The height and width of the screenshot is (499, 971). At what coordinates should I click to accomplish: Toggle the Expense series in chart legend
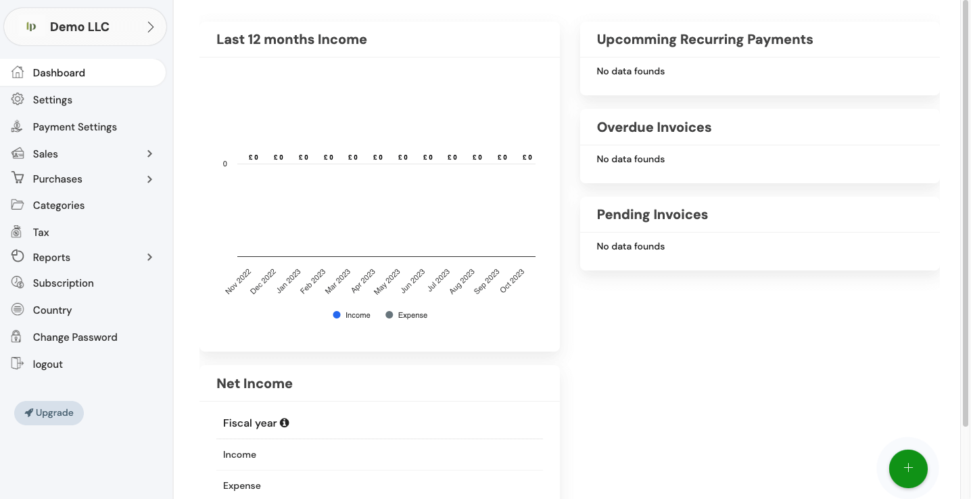(x=406, y=315)
